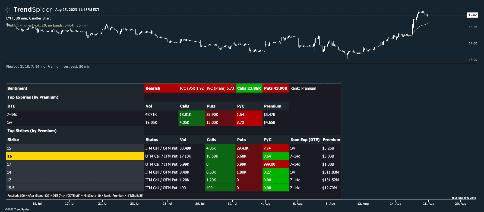Select the 47.71K expiry volume cell
Image resolution: width=484 pixels, height=212 pixels.
[151, 115]
